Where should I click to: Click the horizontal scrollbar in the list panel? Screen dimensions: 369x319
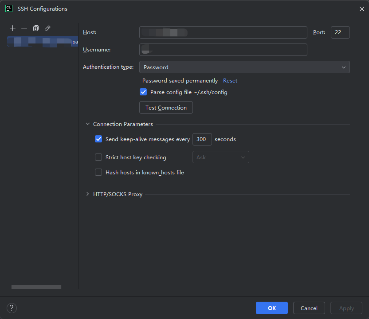(x=36, y=287)
